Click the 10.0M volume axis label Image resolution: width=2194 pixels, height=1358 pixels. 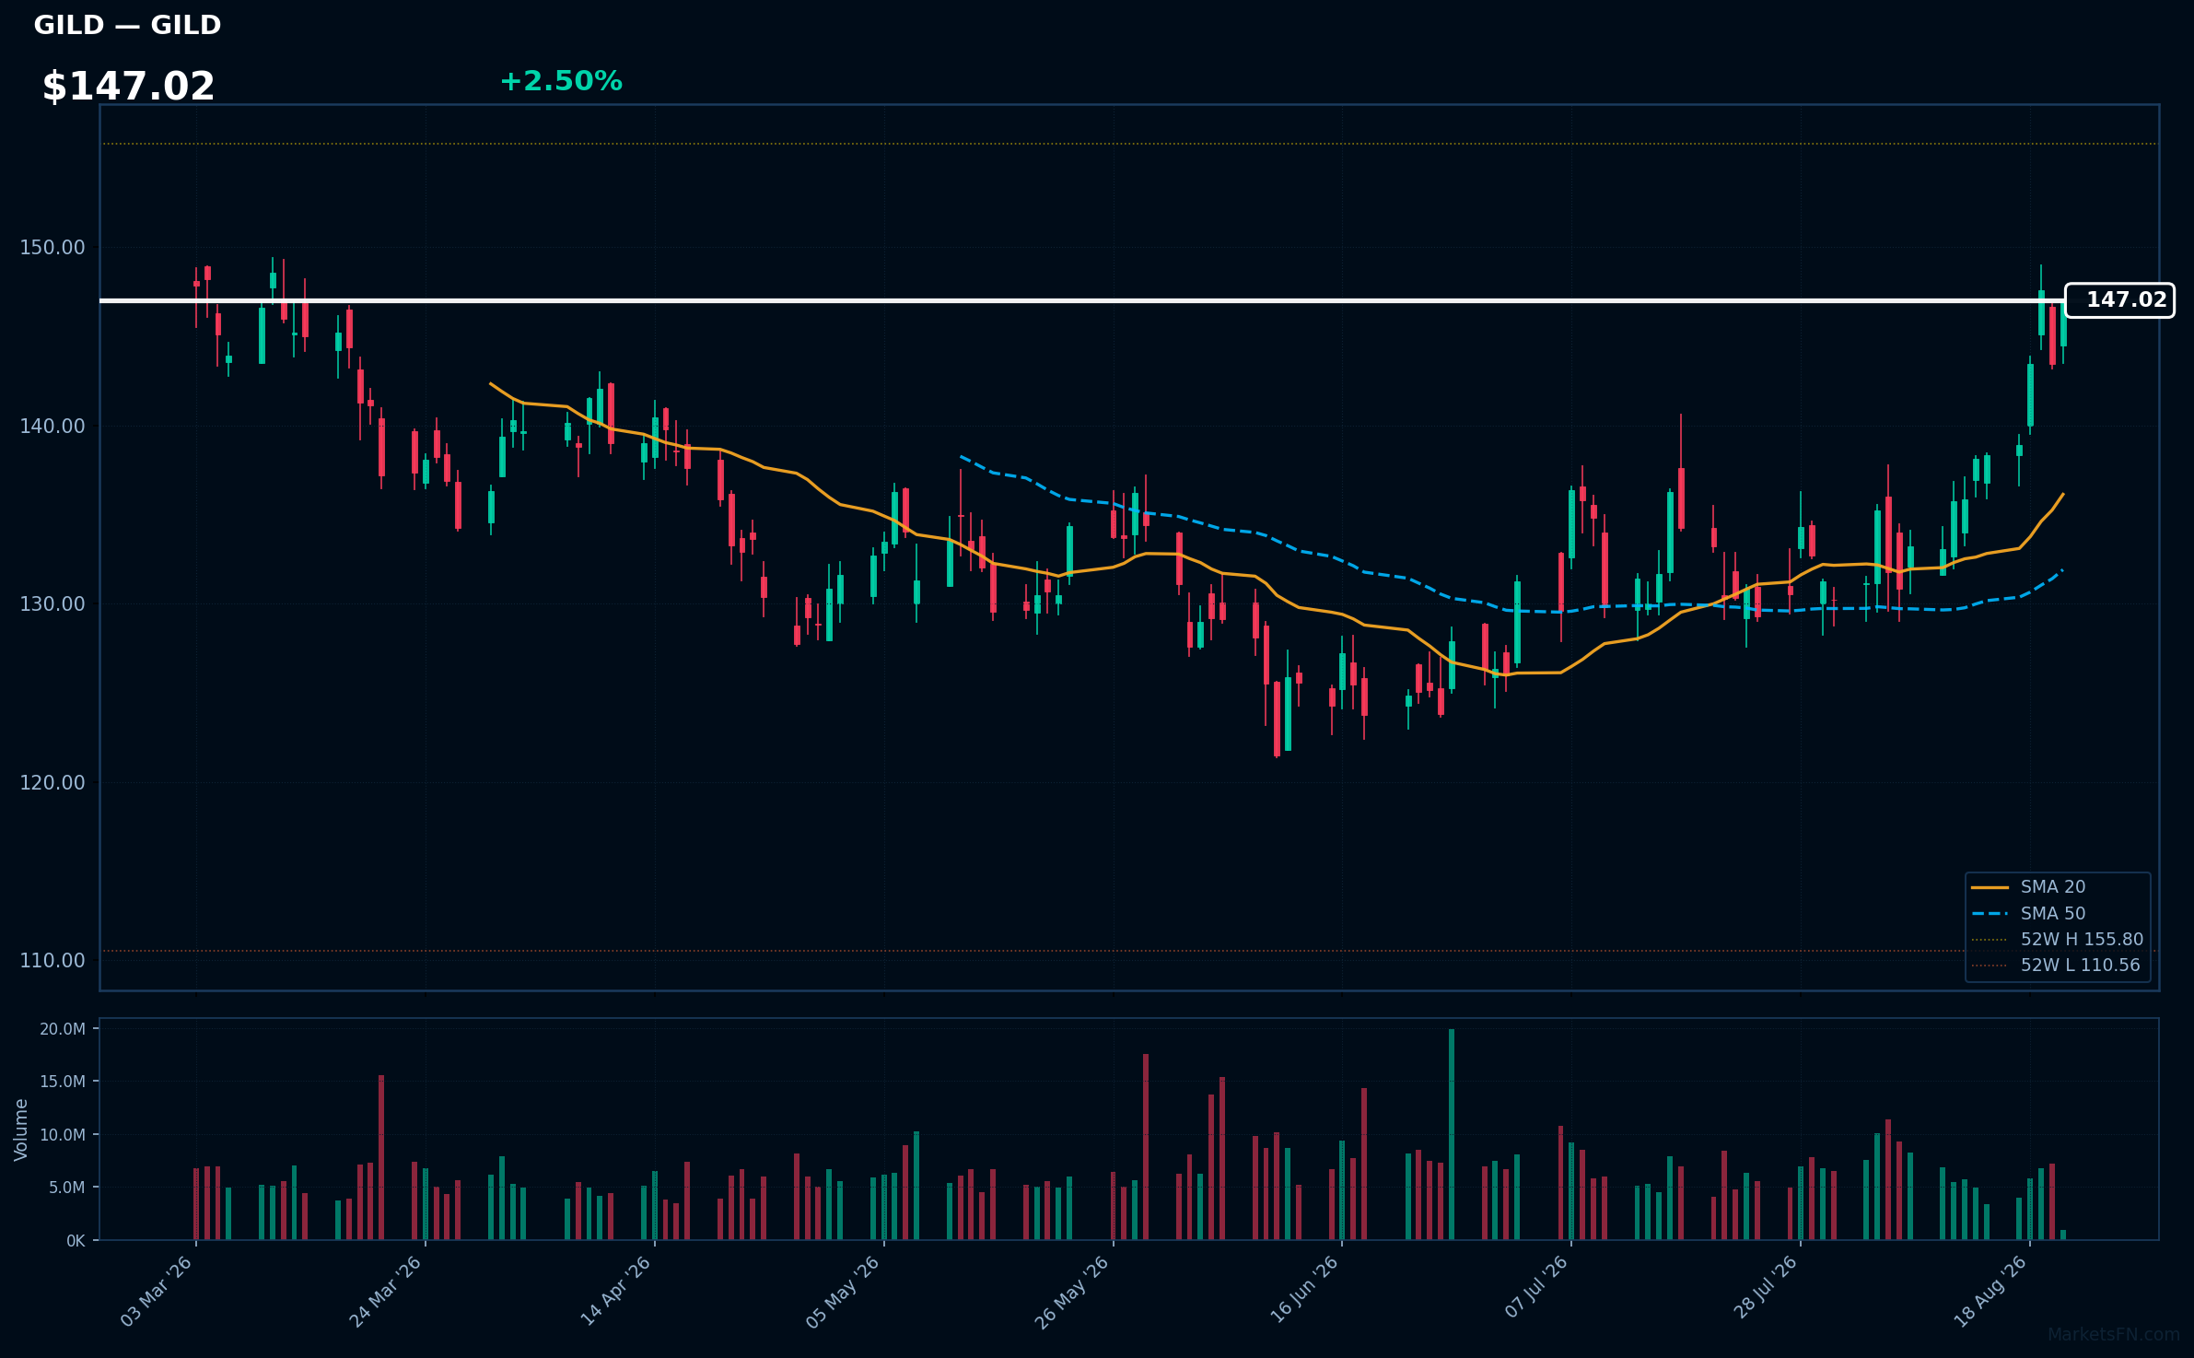63,1135
